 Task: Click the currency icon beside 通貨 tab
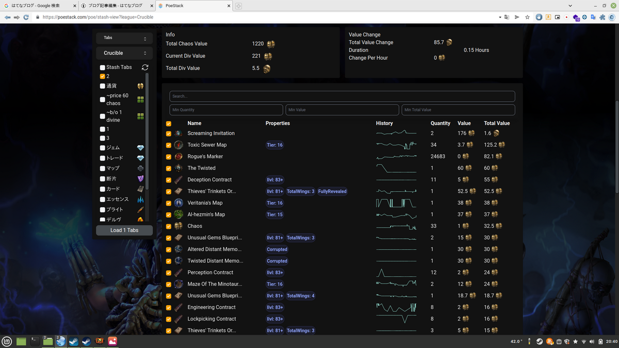coord(140,86)
